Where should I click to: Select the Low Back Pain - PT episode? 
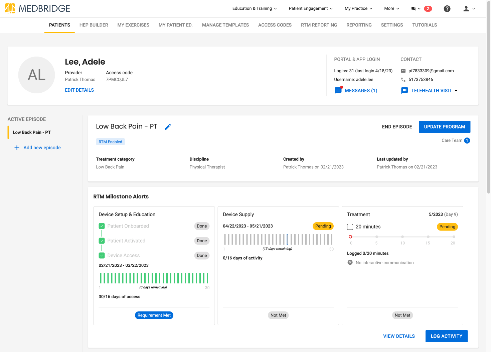[x=32, y=133]
